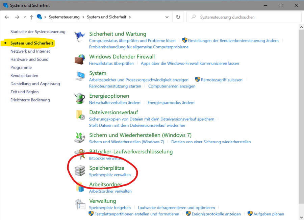Click Ereignisprotokolle anzeigen link
The image size is (304, 220).
point(216,214)
